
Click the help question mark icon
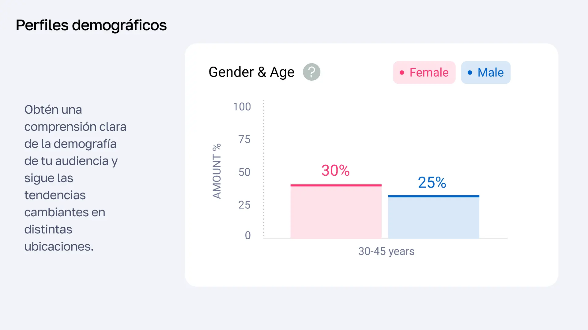[311, 72]
